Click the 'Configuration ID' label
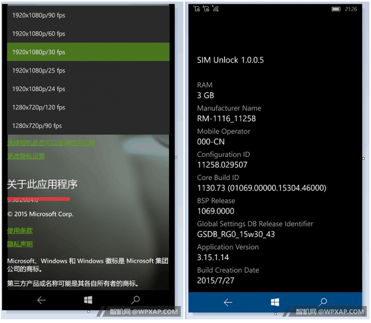371x323 pixels. click(223, 155)
